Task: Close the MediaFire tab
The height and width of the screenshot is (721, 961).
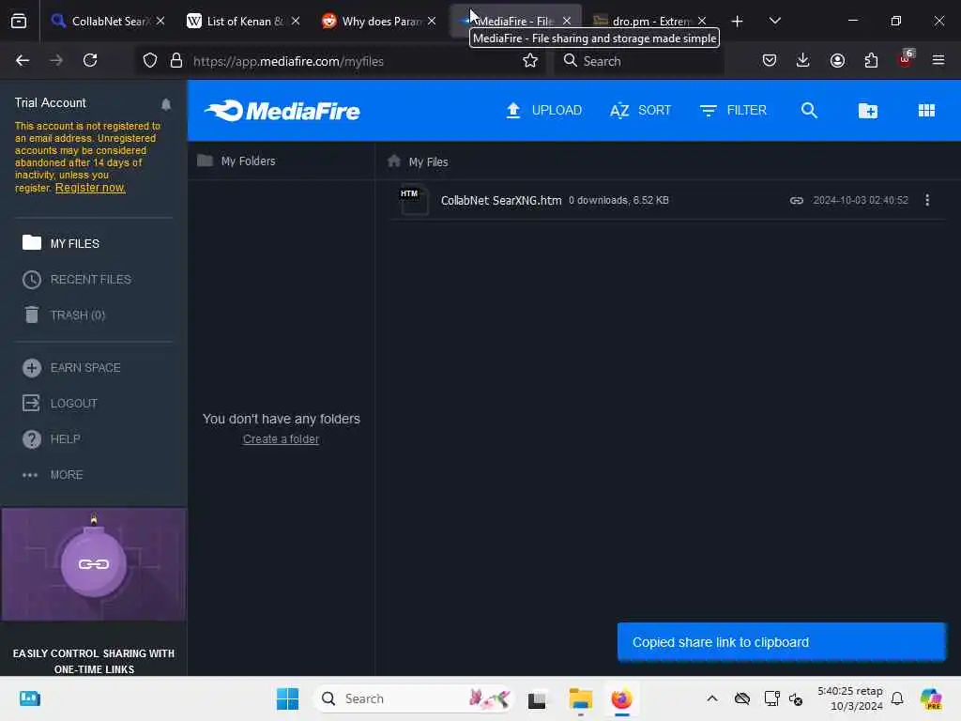Action: click(567, 21)
